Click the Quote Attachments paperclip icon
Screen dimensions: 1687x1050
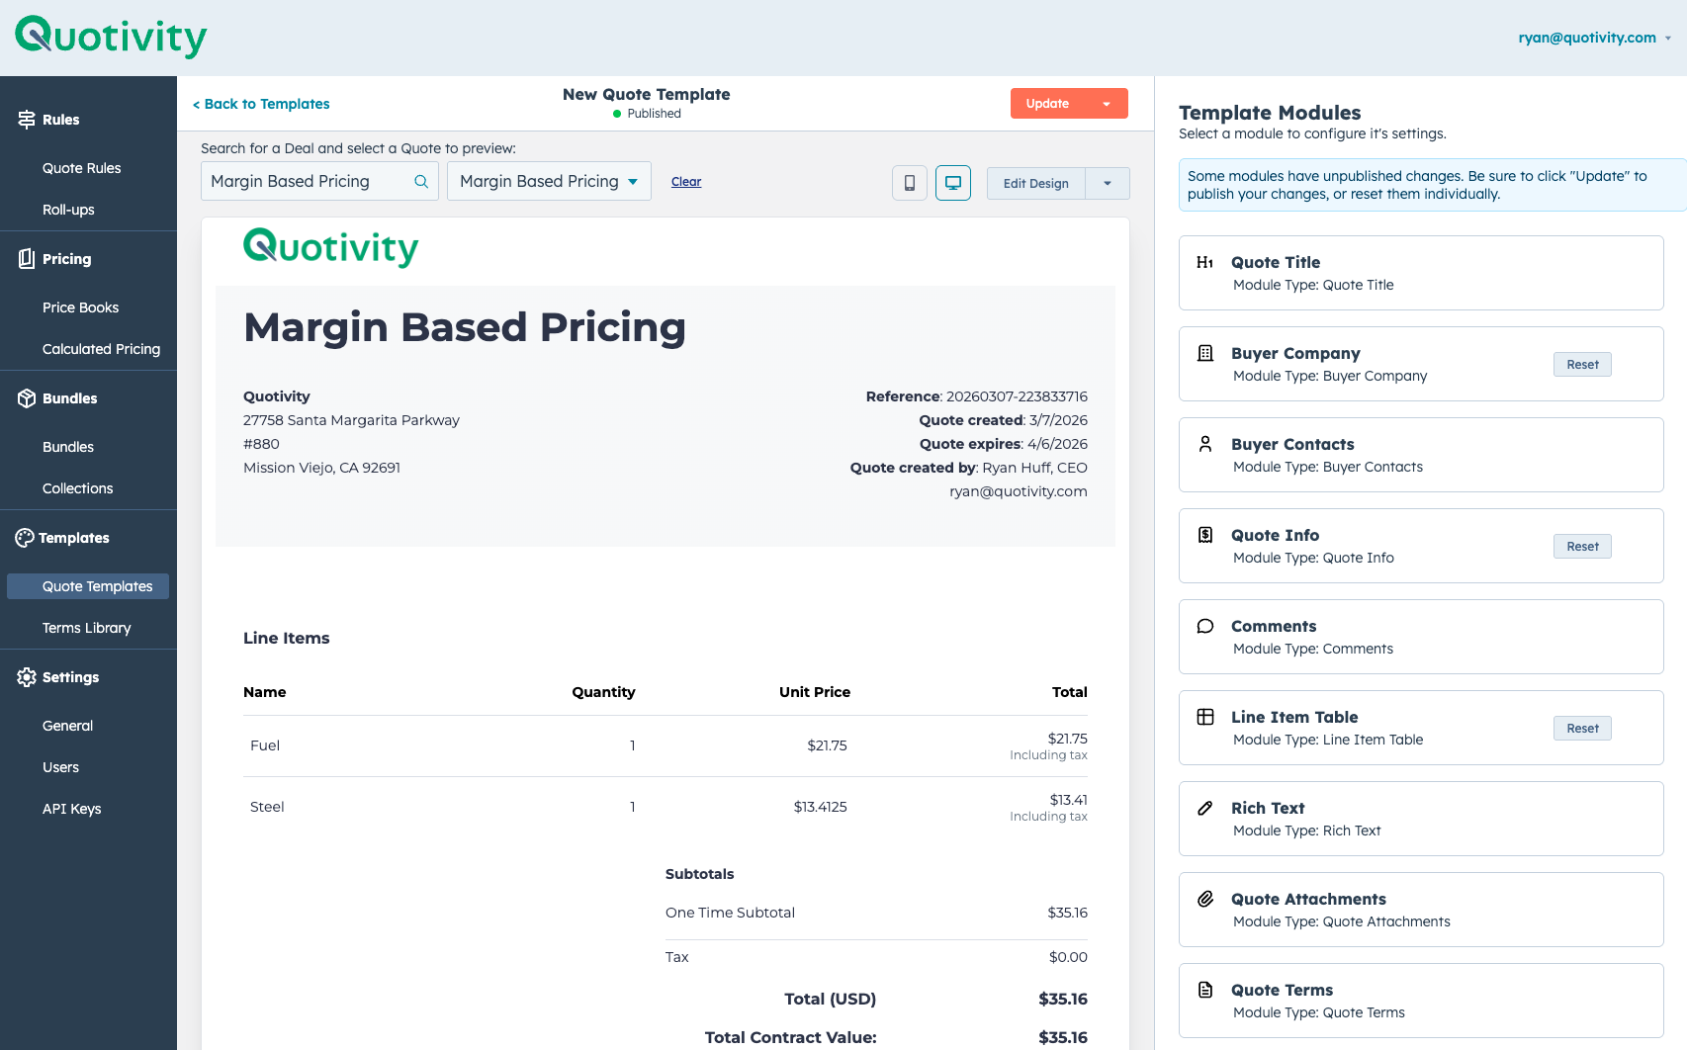click(x=1204, y=899)
